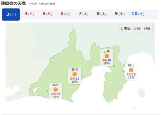161x115 pixels.
Task: Click the map dot marker next to 静岡
Action: [x=83, y=76]
